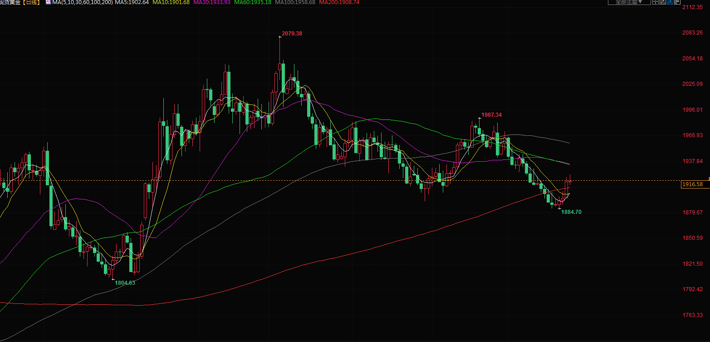Click the orange arrow marker above 1916.58
The width and height of the screenshot is (710, 342).
(709, 179)
